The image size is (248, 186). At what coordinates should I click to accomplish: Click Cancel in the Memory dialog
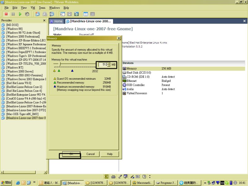91,154
